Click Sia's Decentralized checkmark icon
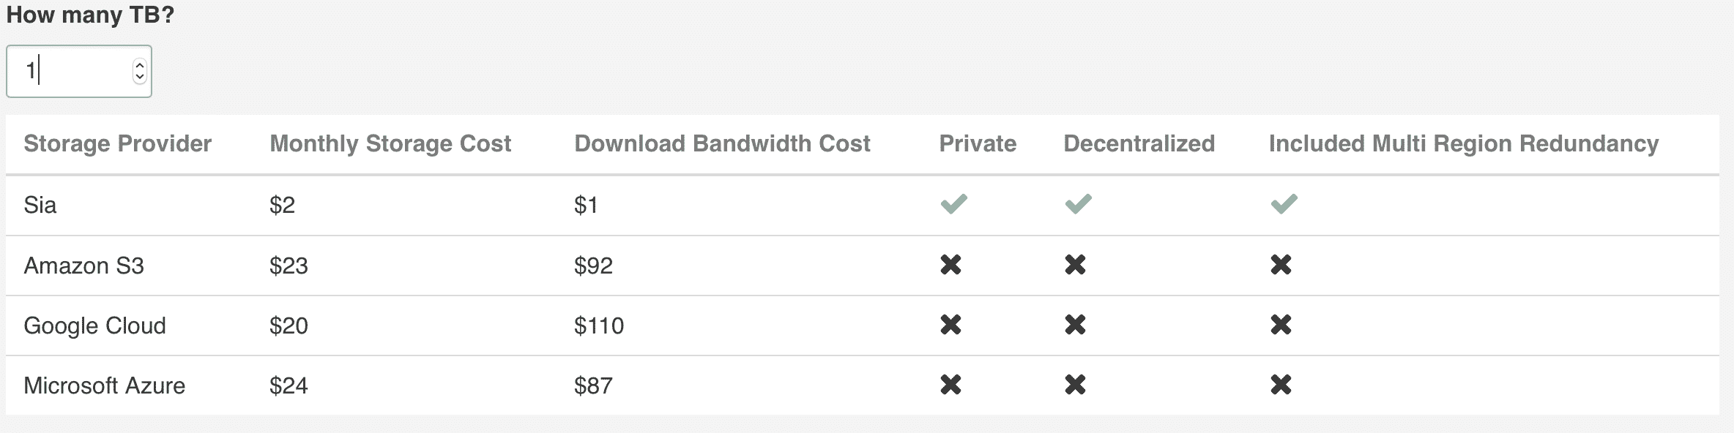The width and height of the screenshot is (1734, 433). tap(1078, 204)
